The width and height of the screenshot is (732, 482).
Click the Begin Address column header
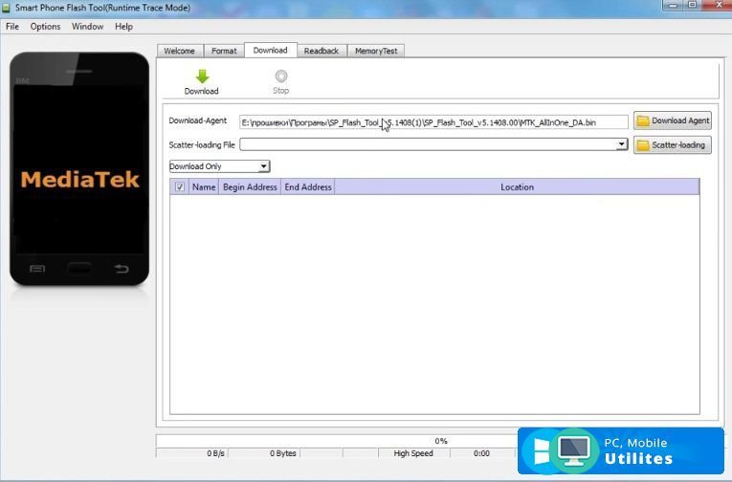pos(250,186)
